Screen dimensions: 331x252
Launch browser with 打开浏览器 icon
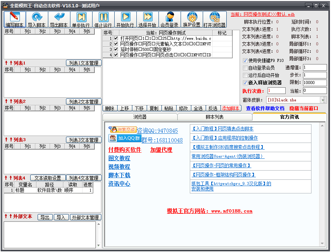[x=214, y=19]
